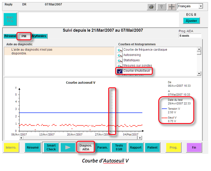Click the printer icon in the top toolbar
The image size is (211, 171).
(151, 7)
